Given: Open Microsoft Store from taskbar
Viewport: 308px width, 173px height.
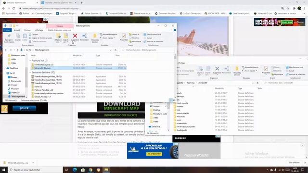Looking at the screenshot, I should click(83, 170).
